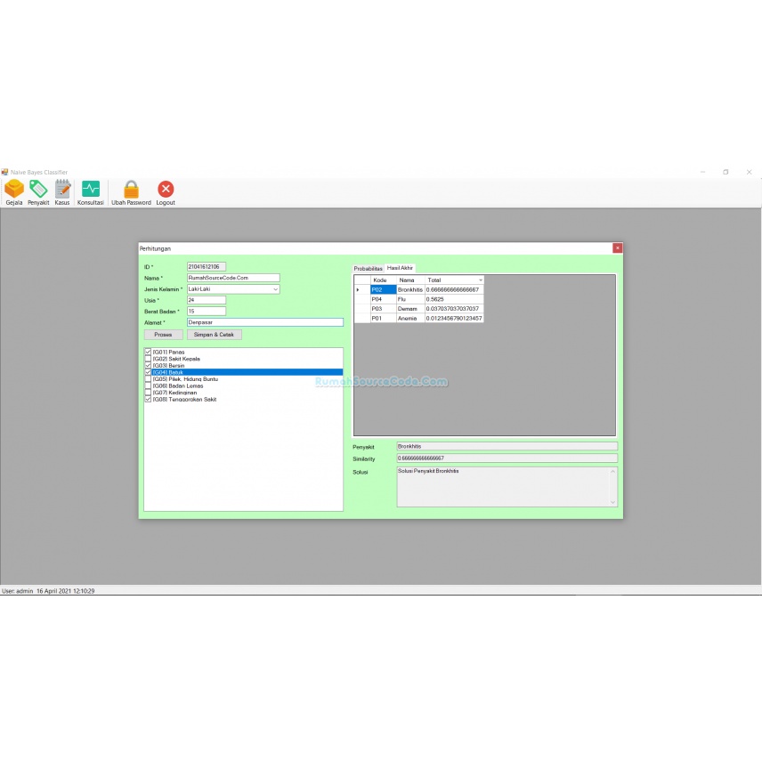Select the Kasus notepad icon
Image resolution: width=762 pixels, height=762 pixels.
61,189
